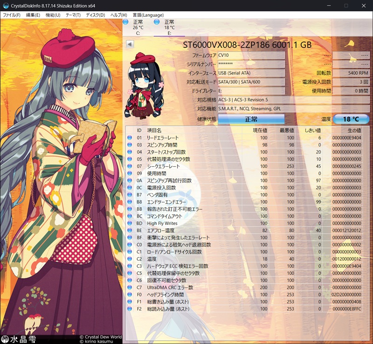
Task: Click status dot for 05 代替処理済のセクタ数
Action: 130,159
